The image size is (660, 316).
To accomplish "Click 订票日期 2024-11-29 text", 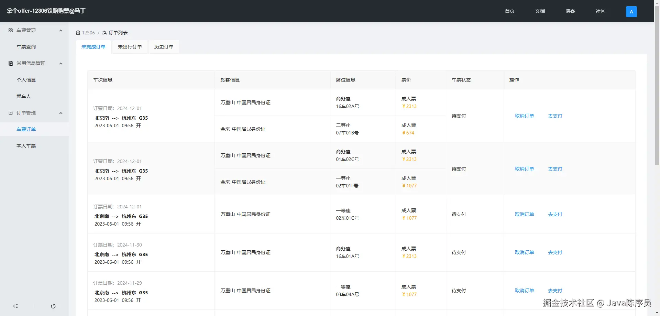I will [x=117, y=283].
